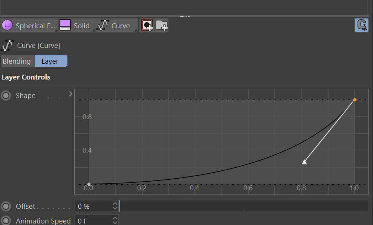Click the Layer Controls section heading
The image size is (373, 225).
coord(26,77)
